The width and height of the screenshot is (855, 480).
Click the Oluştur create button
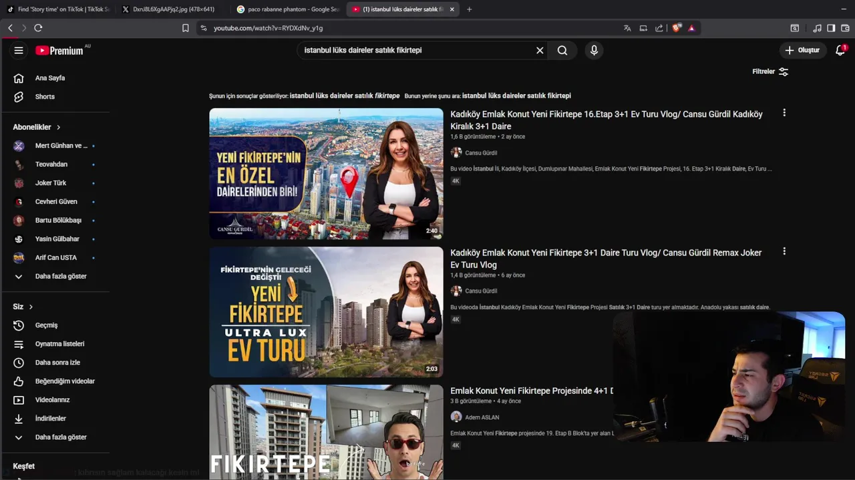pyautogui.click(x=802, y=51)
